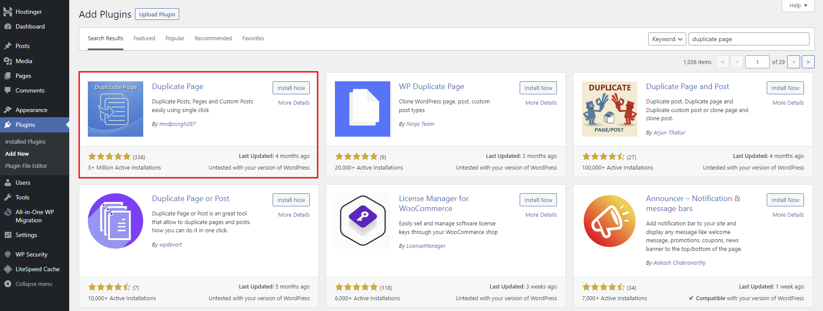823x311 pixels.
Task: Switch to the Popular plugins tab
Action: click(175, 38)
